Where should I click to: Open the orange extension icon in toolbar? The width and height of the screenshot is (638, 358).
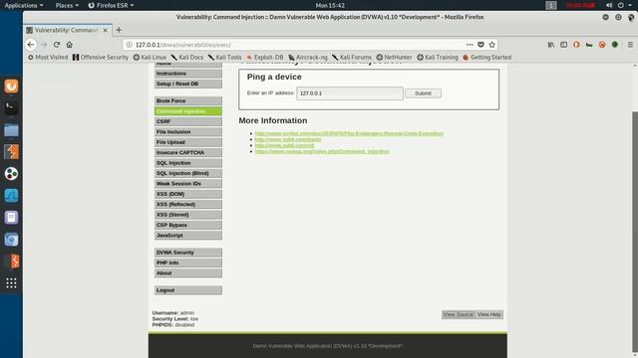click(x=576, y=45)
